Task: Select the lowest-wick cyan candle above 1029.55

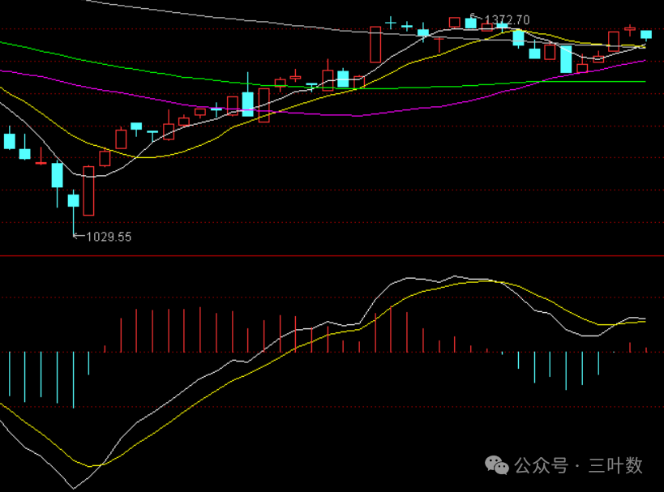Action: pyautogui.click(x=74, y=213)
